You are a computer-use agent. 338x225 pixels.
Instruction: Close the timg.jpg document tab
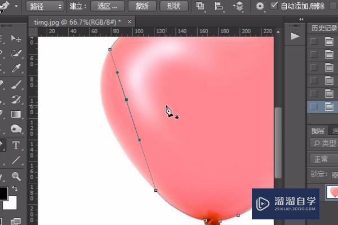[130, 21]
